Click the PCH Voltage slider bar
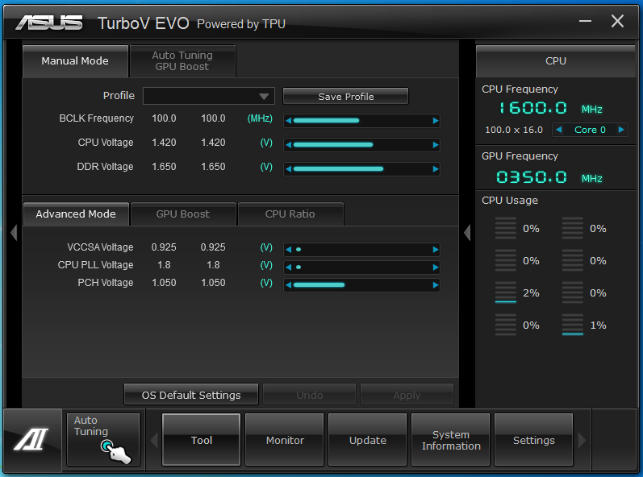This screenshot has width=643, height=477. (x=361, y=285)
